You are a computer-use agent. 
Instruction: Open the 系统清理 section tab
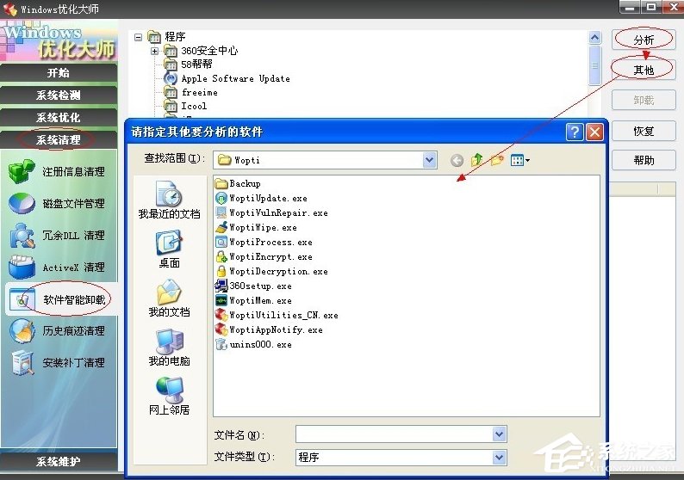pos(59,140)
